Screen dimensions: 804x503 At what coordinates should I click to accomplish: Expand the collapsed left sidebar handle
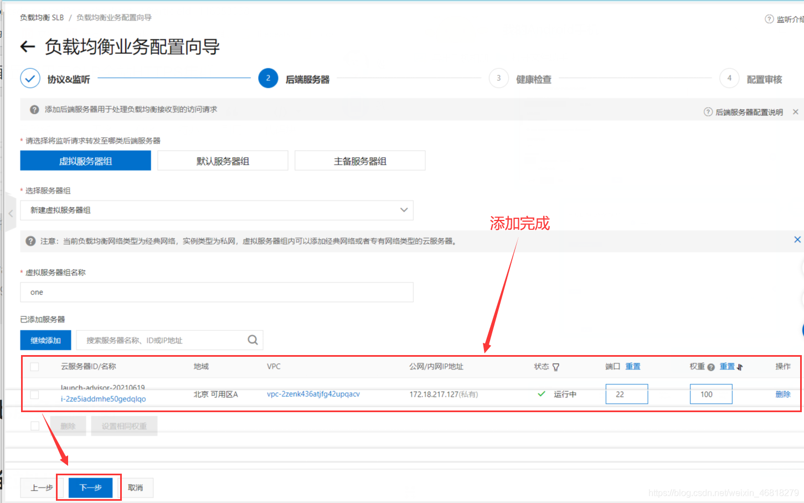(11, 213)
